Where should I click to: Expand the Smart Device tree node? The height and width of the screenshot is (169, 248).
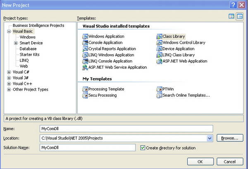(16, 43)
